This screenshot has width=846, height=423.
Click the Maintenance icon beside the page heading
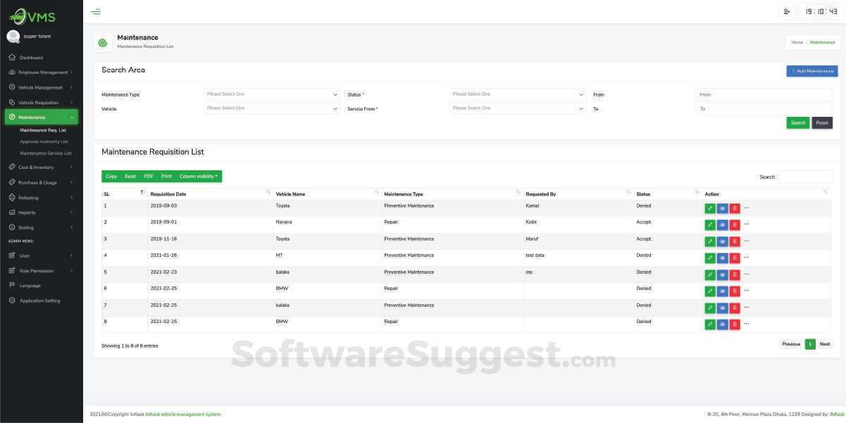point(102,42)
